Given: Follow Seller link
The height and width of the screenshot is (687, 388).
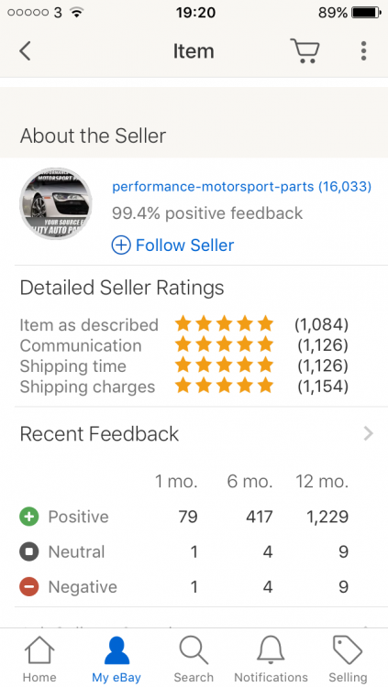Looking at the screenshot, I should tap(184, 245).
